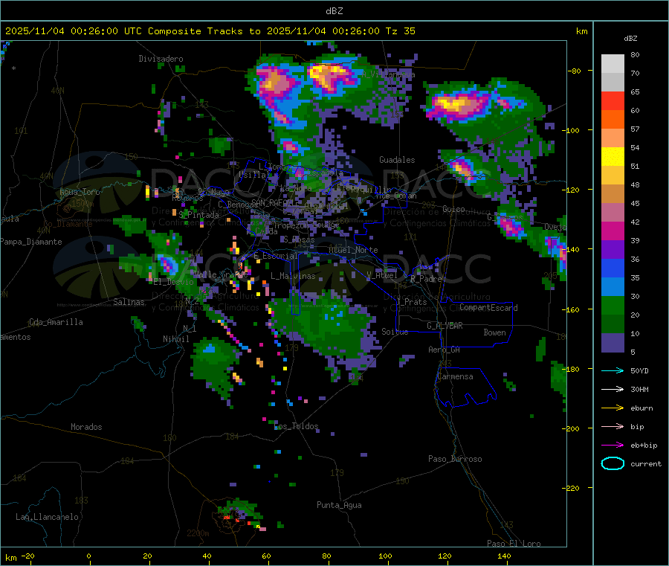Click the Paso_Barroso place label
Viewport: 669px width, 566px height.
pyautogui.click(x=455, y=459)
